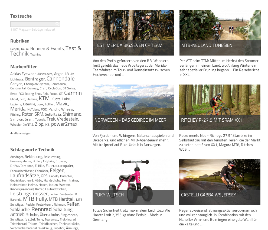Screen dimensions: 268x230
Task: Filter by the Garmin brand tag
Action: pos(73,93)
